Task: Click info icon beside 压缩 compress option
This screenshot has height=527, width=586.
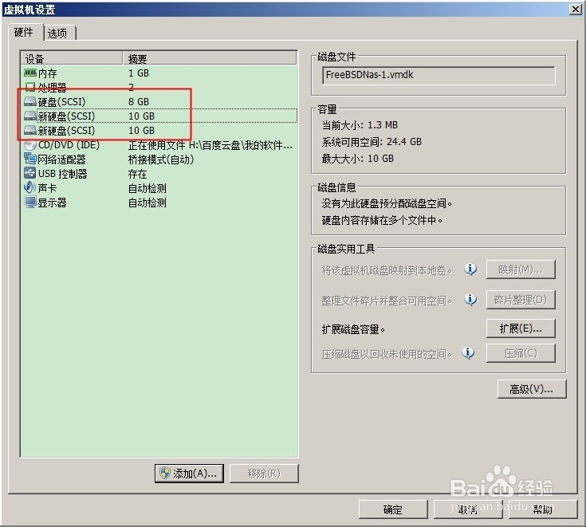Action: click(468, 353)
